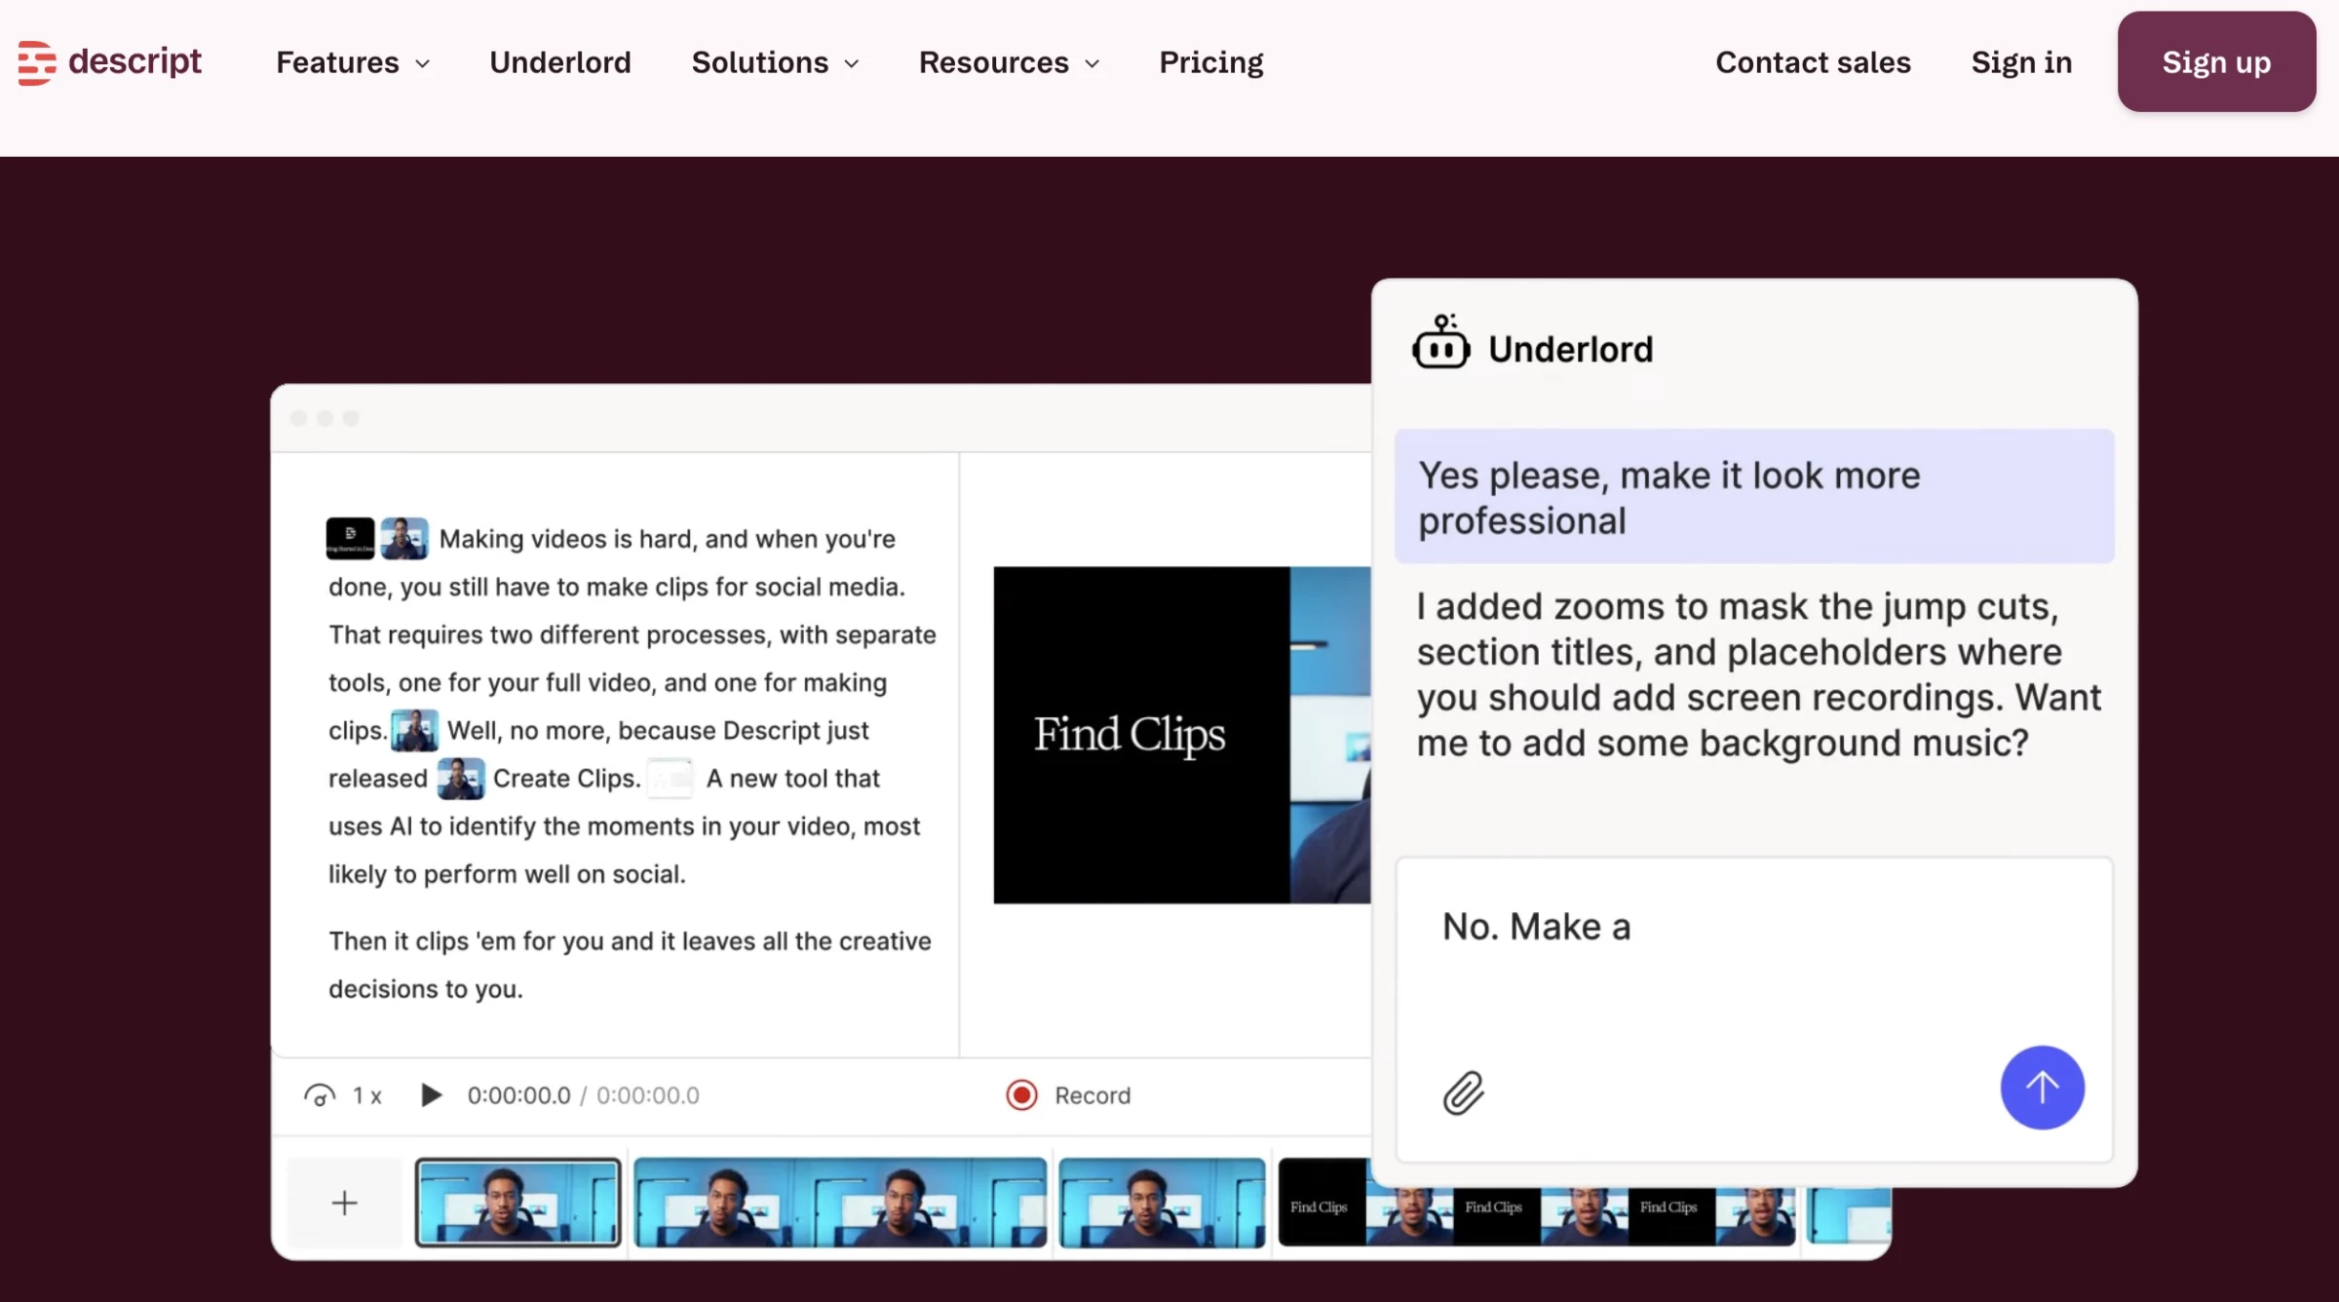This screenshot has width=2339, height=1302.
Task: Click the Record label
Action: coord(1093,1095)
